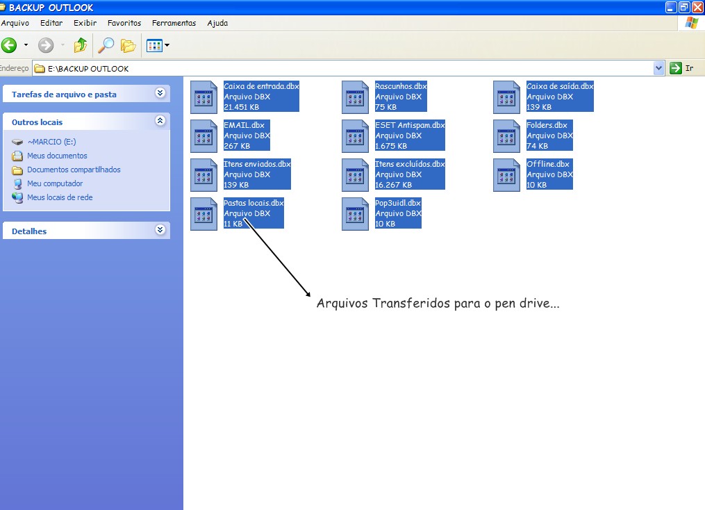Open the Ferramentas menu
The width and height of the screenshot is (705, 510).
pos(174,23)
